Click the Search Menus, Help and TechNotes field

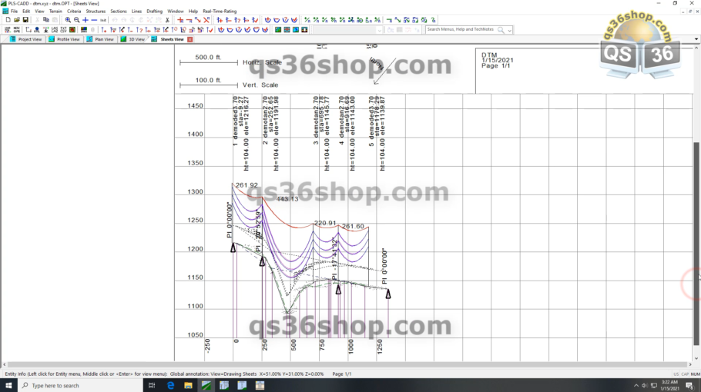[461, 29]
